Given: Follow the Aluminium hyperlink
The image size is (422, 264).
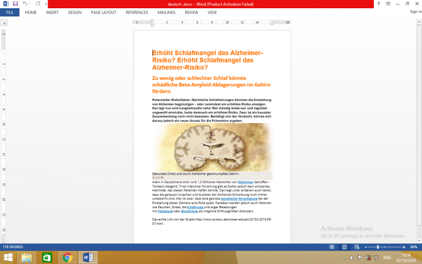Looking at the screenshot, I should (x=189, y=211).
